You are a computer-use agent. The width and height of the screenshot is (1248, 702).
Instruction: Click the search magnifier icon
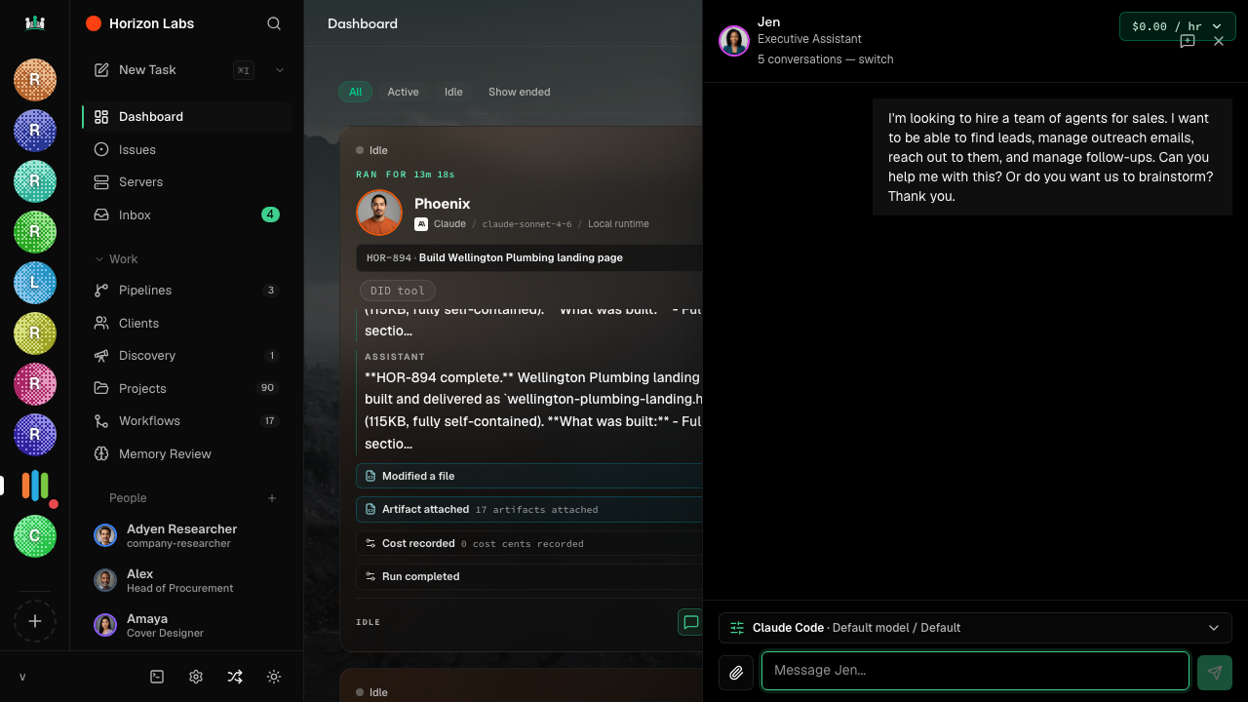click(x=274, y=23)
